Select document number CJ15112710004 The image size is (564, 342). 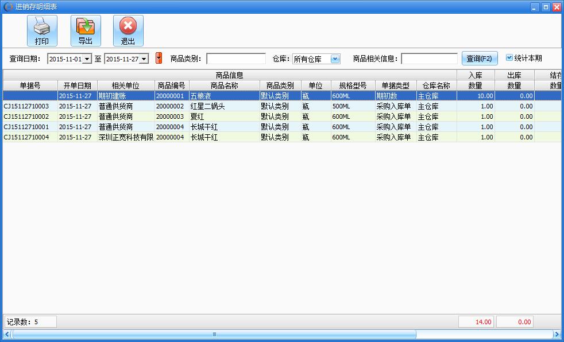pos(30,137)
